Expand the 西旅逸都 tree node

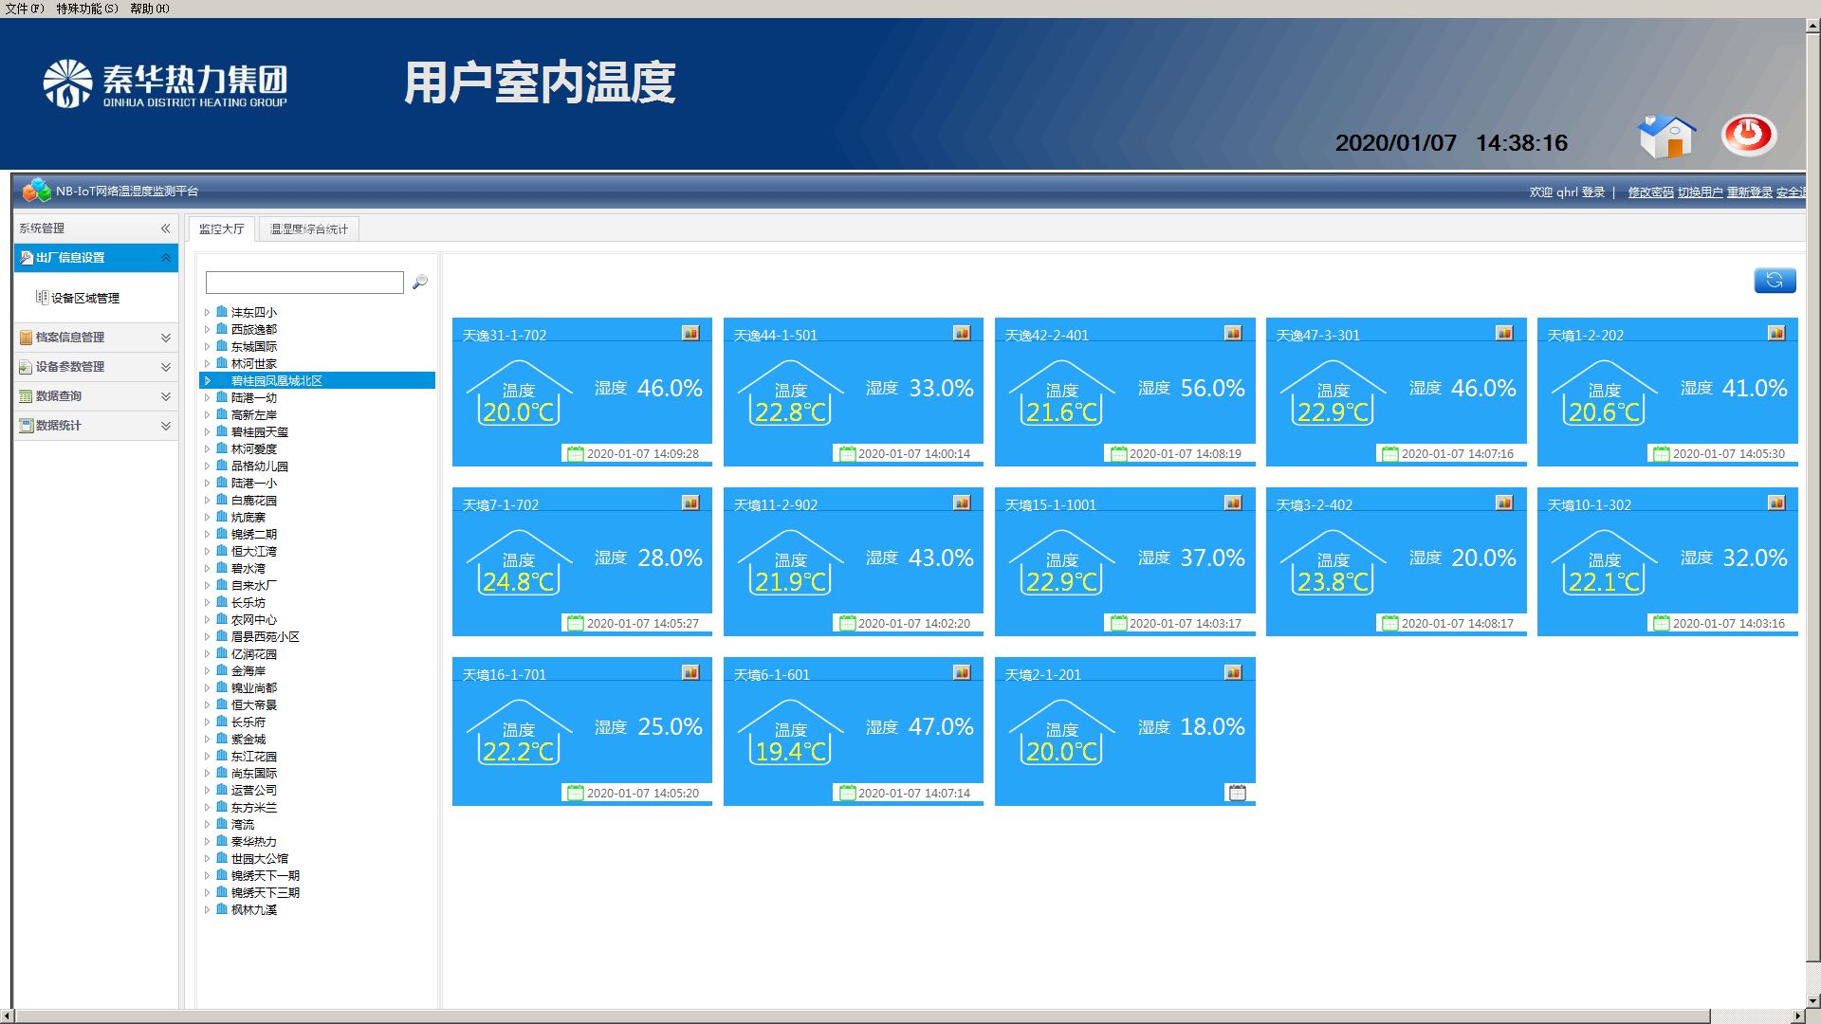[x=207, y=329]
